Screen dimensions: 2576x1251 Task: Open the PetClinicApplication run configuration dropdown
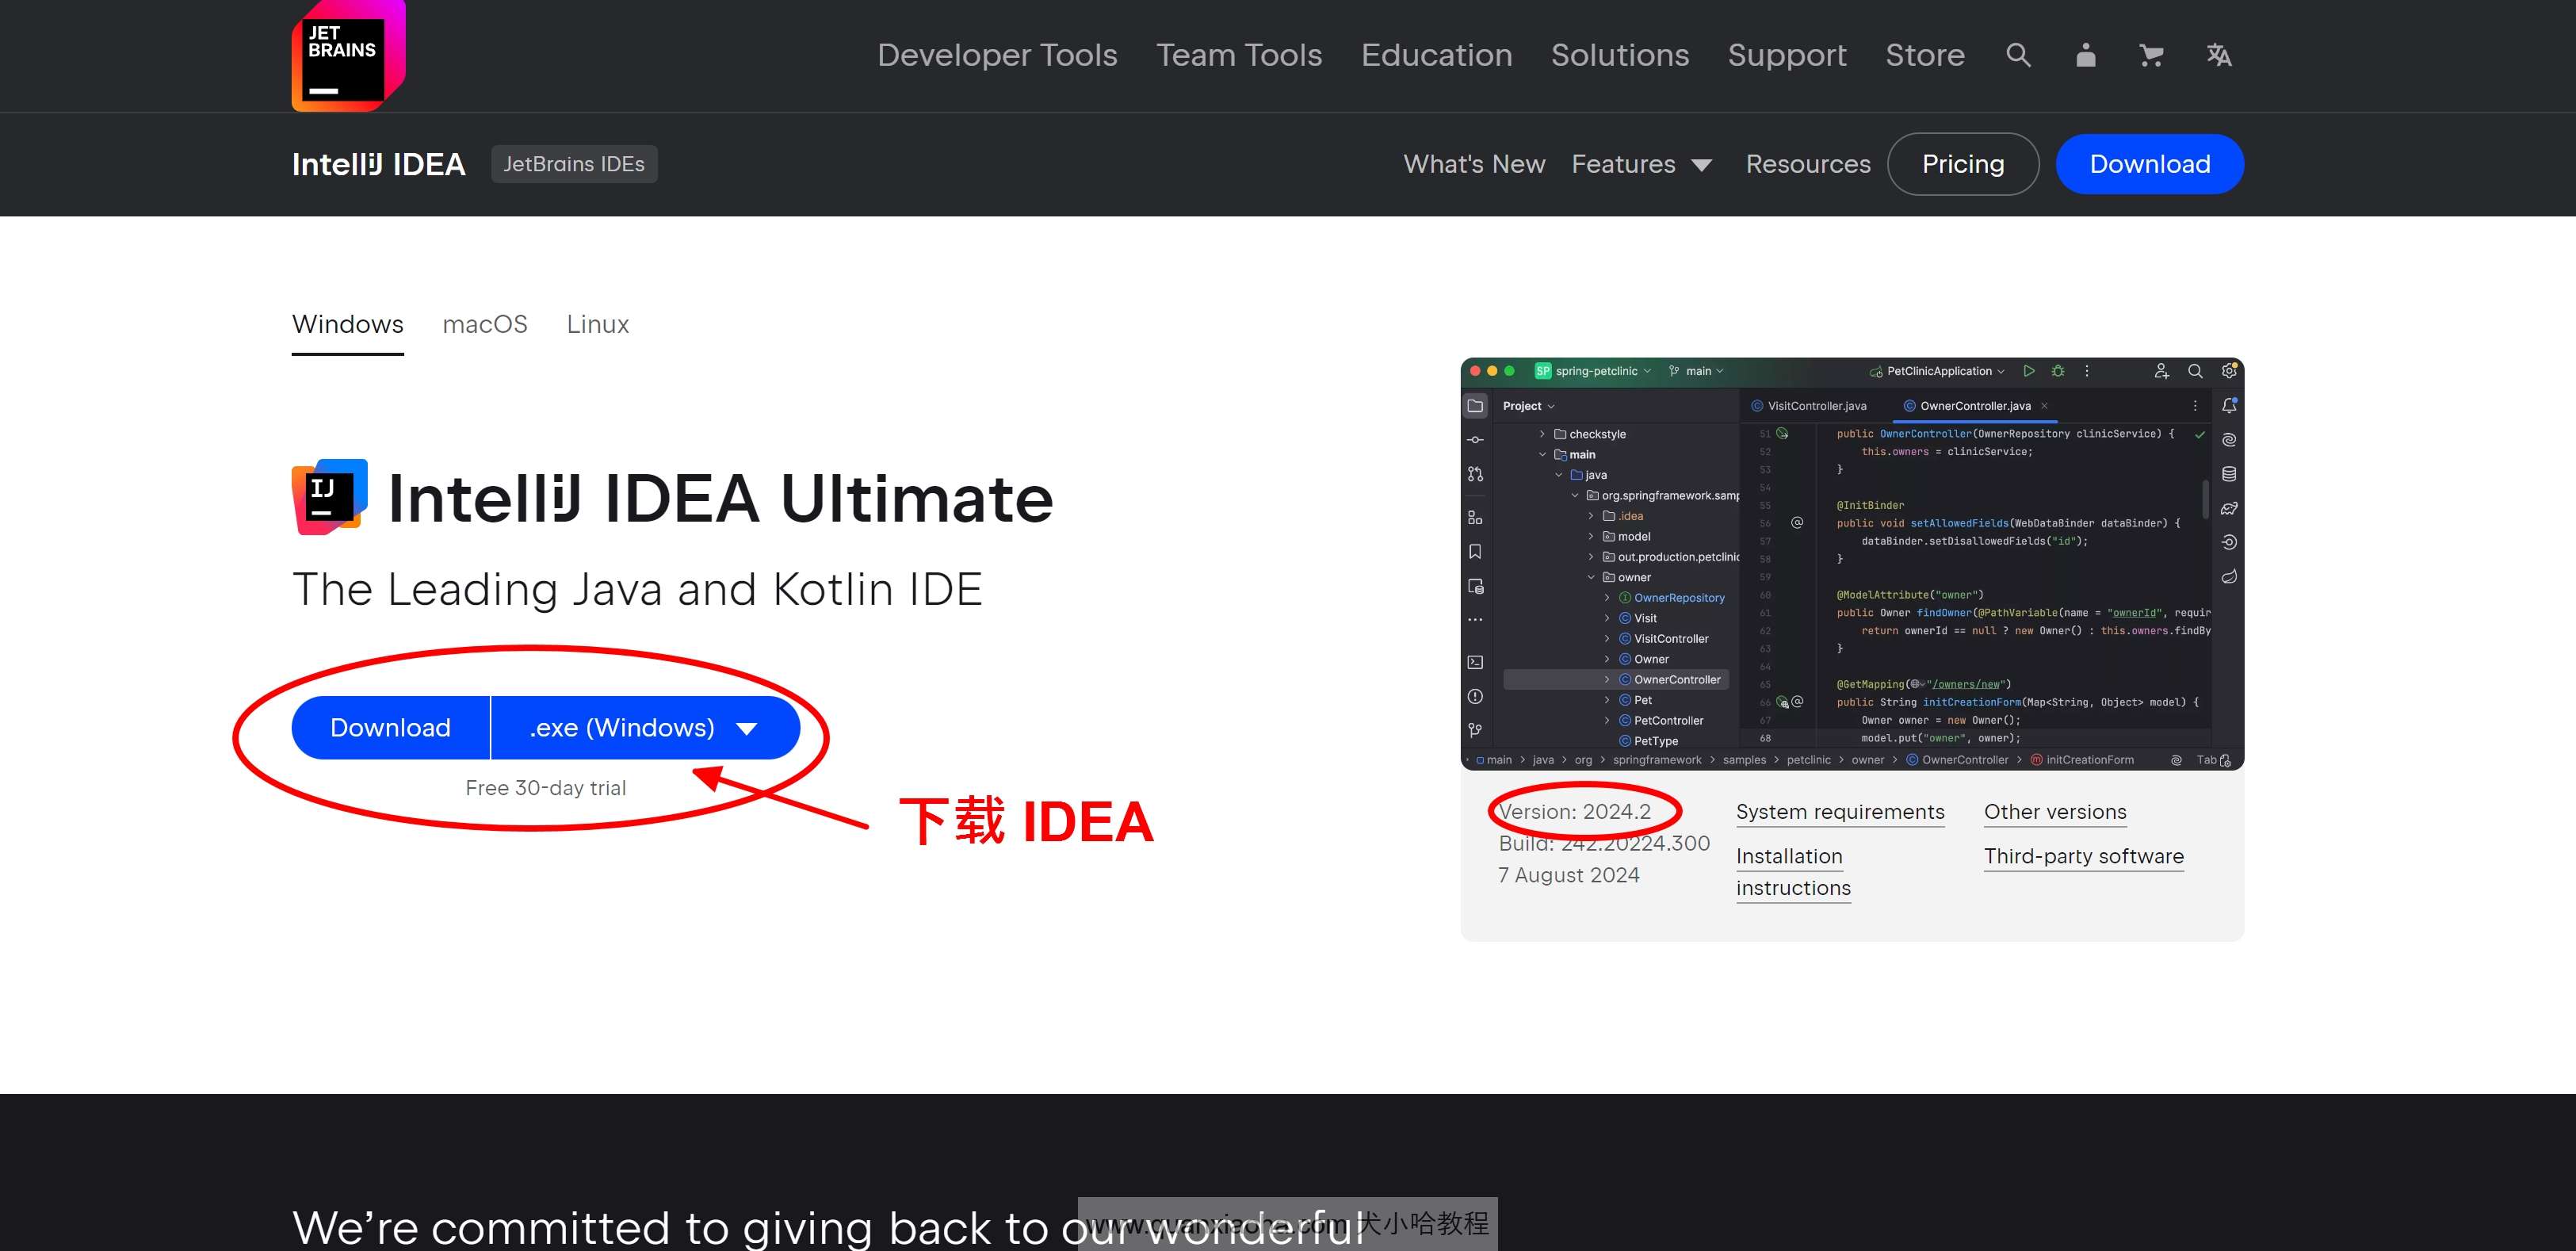(1937, 371)
